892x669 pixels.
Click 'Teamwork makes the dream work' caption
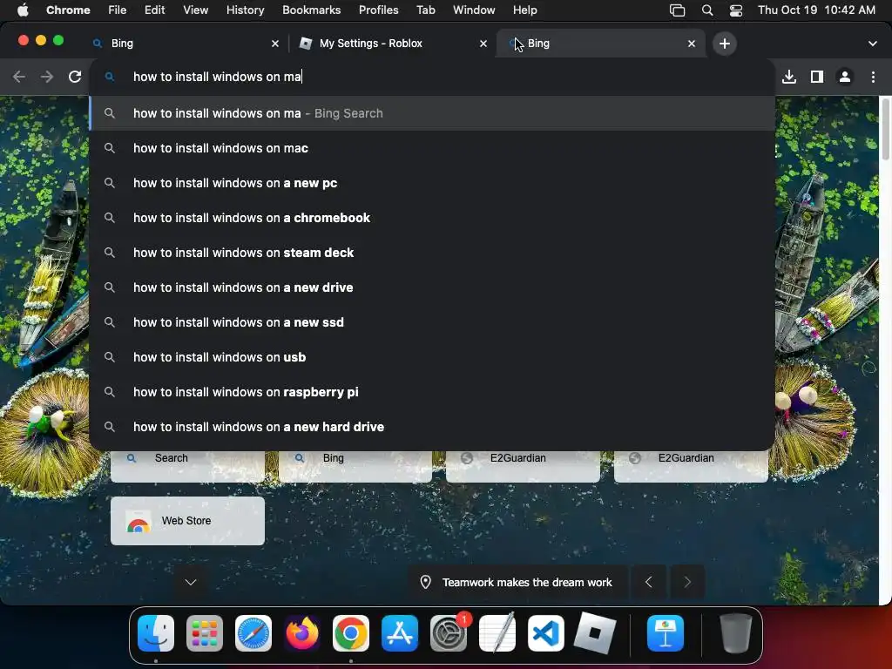tap(527, 583)
